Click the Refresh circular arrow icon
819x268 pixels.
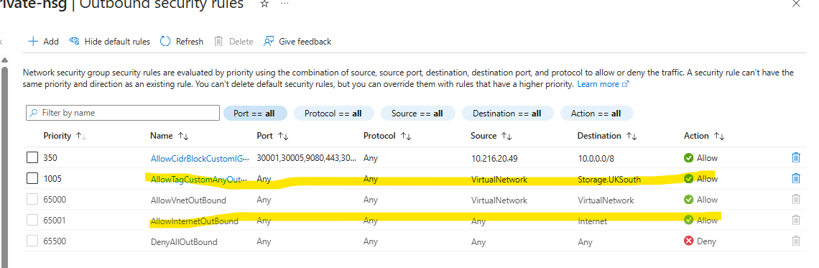[x=165, y=41]
